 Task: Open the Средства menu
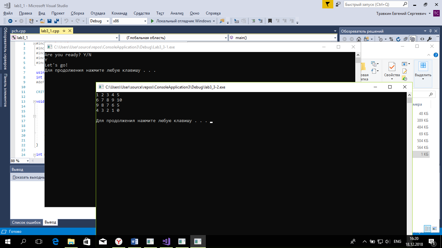pos(142,13)
